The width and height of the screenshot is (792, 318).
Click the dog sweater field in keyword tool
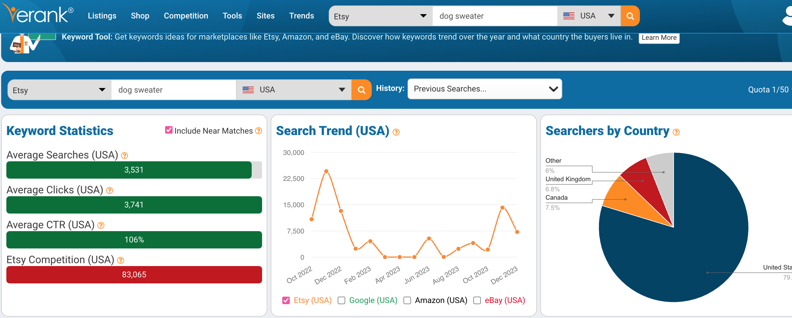[x=174, y=90]
